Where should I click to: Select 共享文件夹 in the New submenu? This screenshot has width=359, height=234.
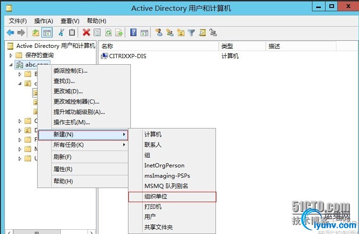point(172,227)
